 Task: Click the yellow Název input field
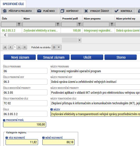(95, 114)
